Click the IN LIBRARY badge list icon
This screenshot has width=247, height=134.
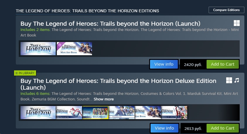click(16, 73)
